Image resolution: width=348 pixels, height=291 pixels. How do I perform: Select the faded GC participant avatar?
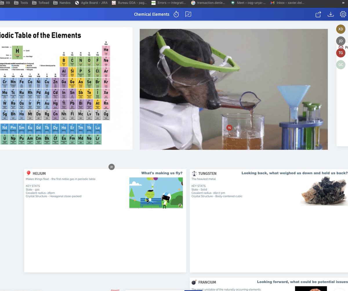341,65
